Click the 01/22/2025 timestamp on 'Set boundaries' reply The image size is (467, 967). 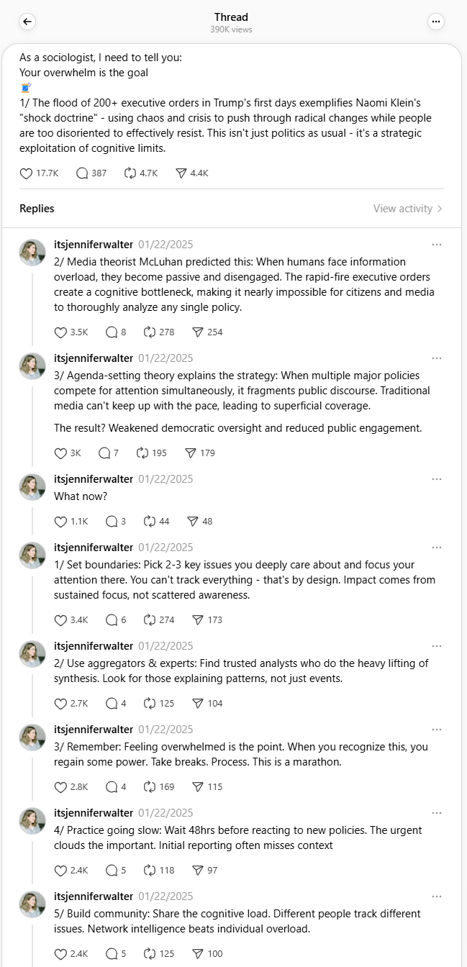point(166,548)
